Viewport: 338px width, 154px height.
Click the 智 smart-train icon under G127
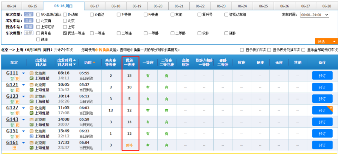(12, 113)
